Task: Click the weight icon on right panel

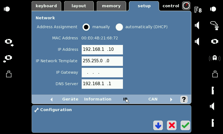Action: pyautogui.click(x=215, y=74)
